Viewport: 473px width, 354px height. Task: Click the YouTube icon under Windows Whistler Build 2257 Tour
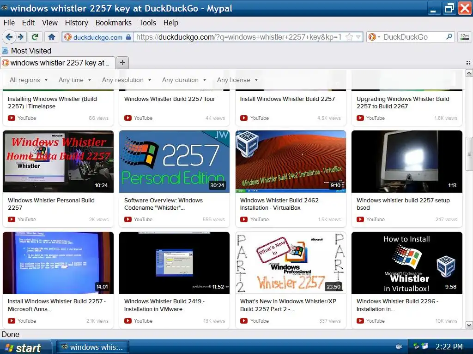coord(128,118)
